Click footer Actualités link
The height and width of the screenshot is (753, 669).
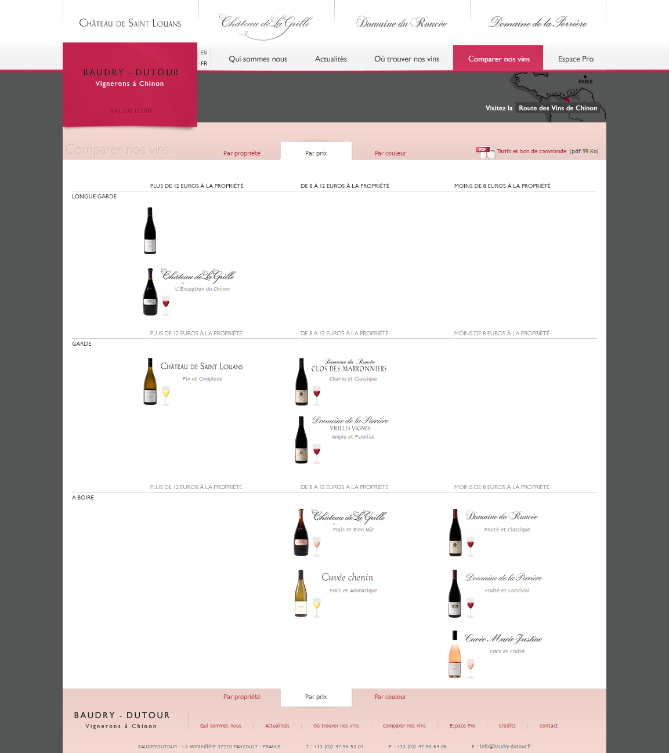coord(277,726)
